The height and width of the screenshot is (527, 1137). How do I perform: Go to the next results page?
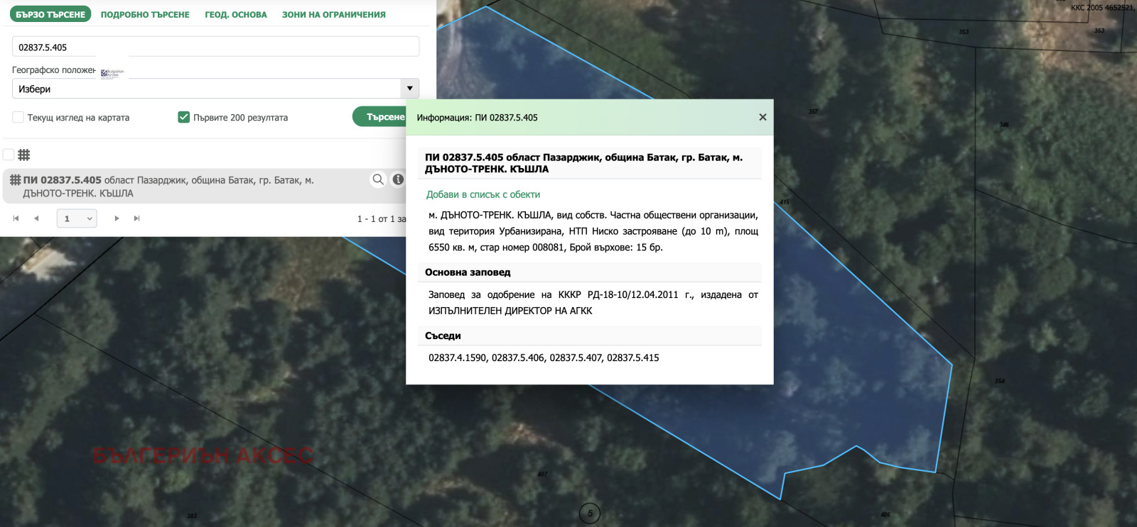(117, 218)
